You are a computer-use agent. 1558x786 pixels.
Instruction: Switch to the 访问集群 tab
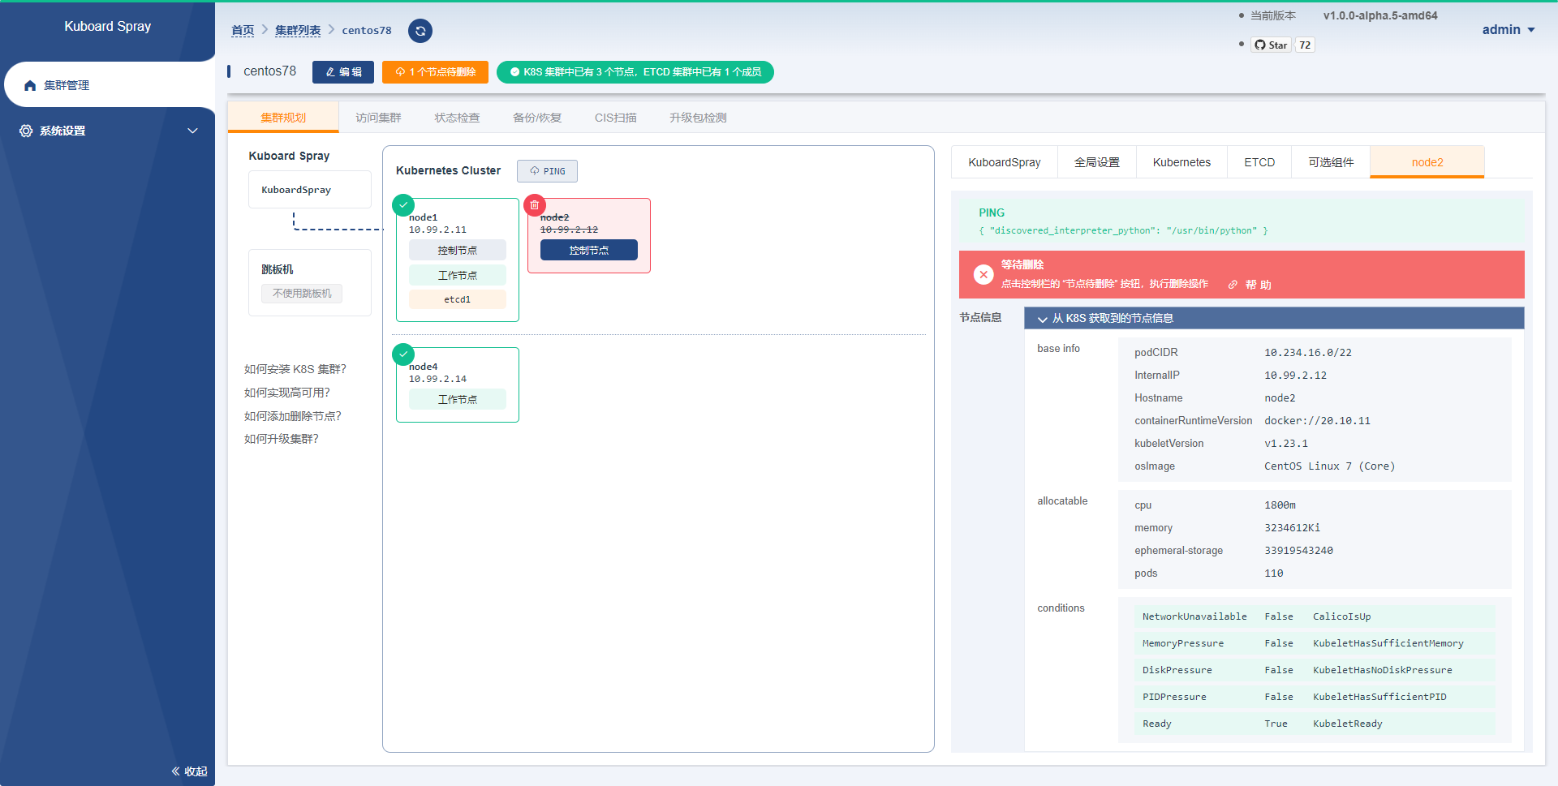[378, 118]
